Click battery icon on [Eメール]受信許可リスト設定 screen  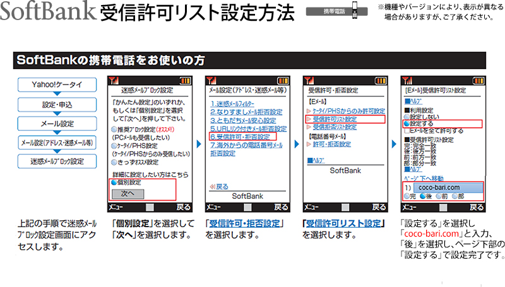click(x=478, y=81)
